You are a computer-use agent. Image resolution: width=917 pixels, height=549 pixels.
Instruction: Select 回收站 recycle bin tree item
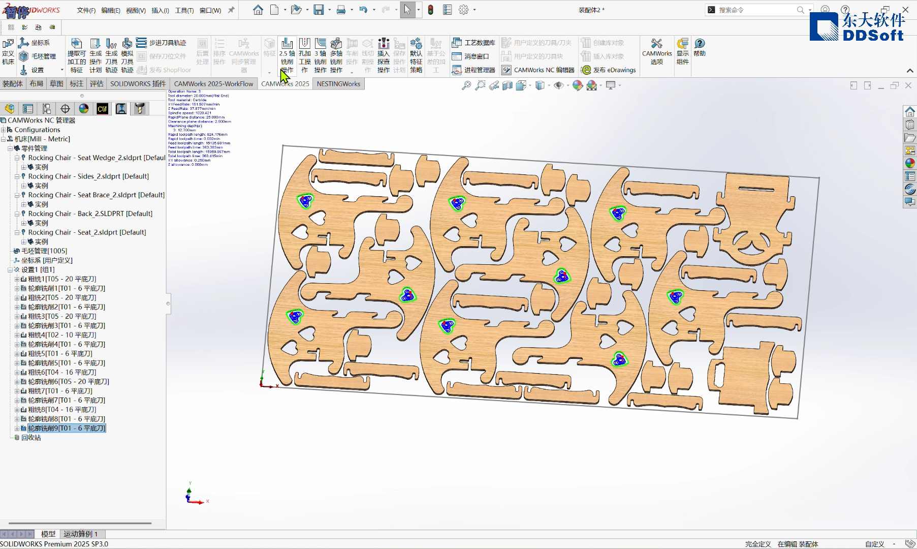click(x=31, y=438)
